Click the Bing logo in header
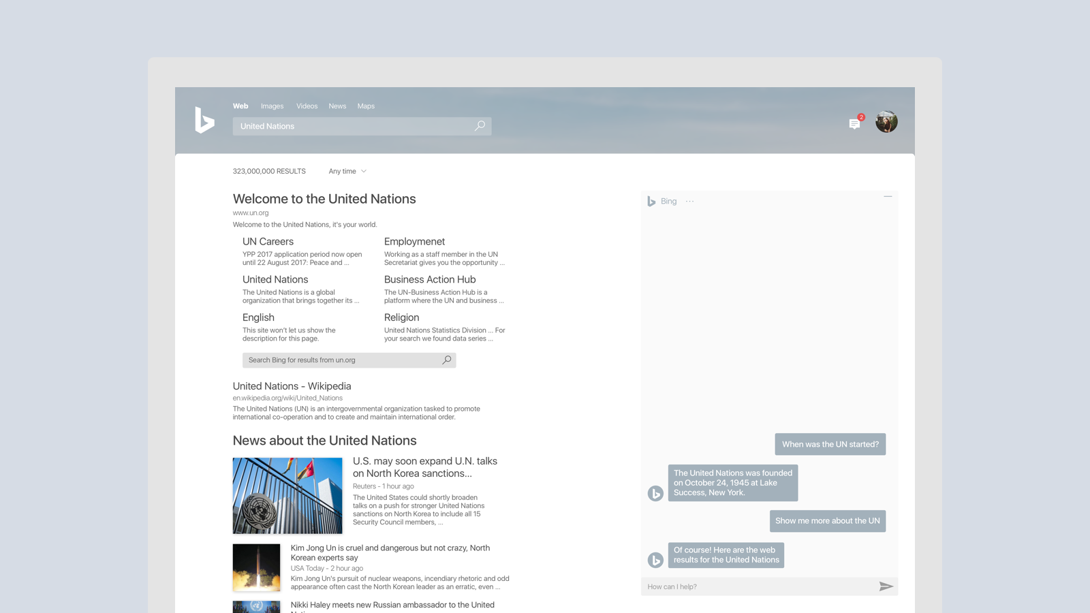1090x613 pixels. [x=204, y=120]
